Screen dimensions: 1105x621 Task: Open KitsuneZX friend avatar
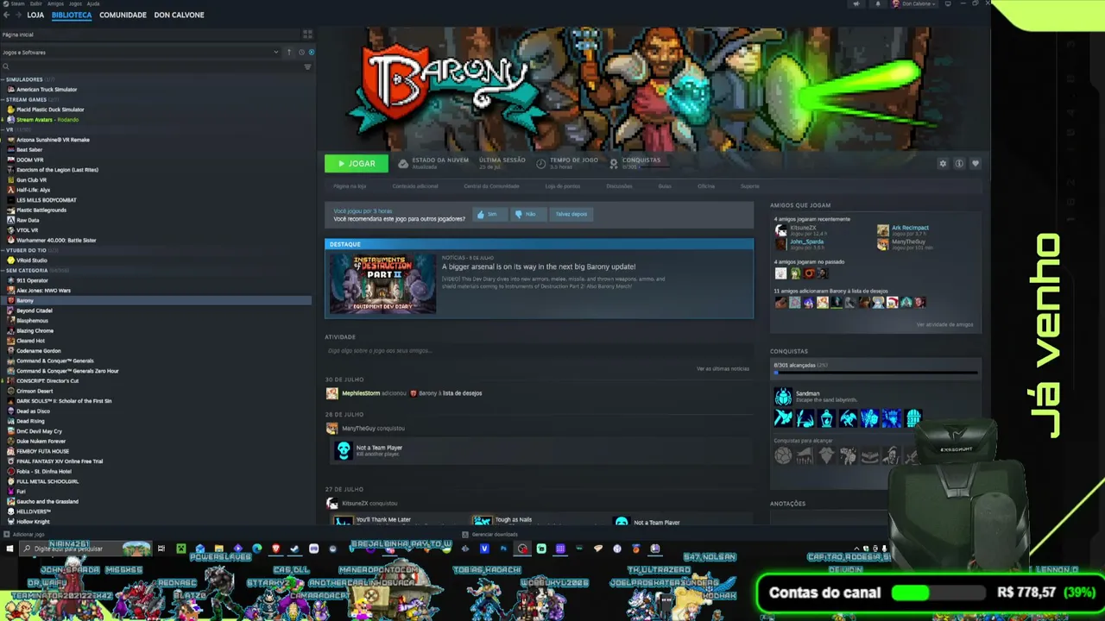(781, 229)
